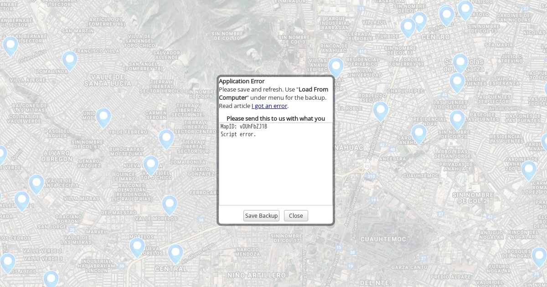Select the pin left of Iturbide label
547x287 pixels.
408,27
